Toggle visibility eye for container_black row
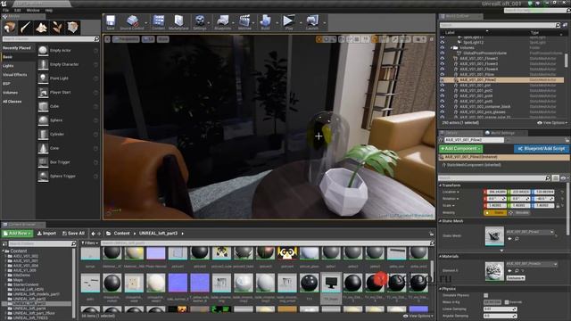The image size is (571, 321). [x=443, y=107]
